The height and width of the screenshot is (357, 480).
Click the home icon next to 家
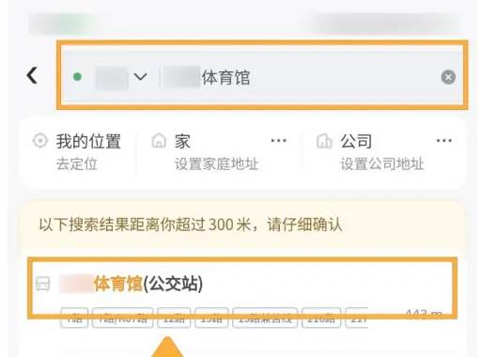(x=159, y=141)
